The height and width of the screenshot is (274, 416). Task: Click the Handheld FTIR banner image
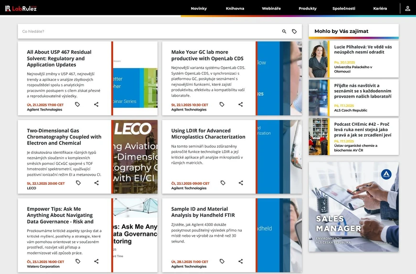point(279,235)
